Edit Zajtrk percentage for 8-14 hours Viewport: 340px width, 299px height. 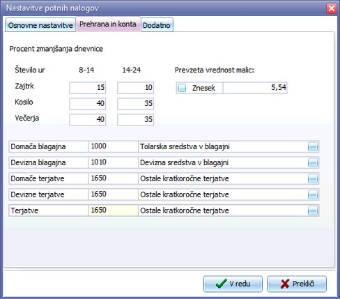[x=88, y=88]
